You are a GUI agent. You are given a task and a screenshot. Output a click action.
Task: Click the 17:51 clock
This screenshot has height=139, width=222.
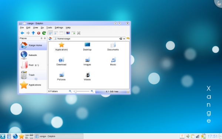coord(212,136)
